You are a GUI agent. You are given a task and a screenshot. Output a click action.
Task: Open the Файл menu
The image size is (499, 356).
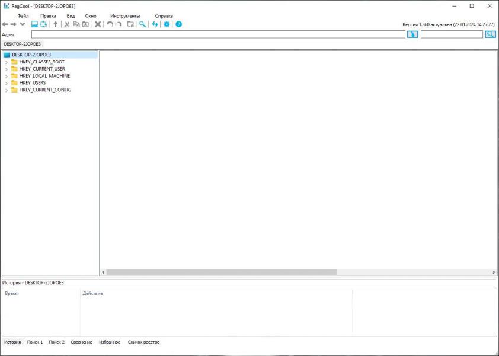coord(23,16)
